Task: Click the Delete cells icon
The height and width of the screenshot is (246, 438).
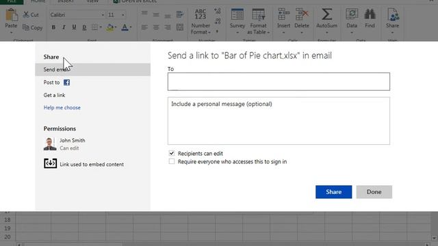Action: (x=302, y=14)
